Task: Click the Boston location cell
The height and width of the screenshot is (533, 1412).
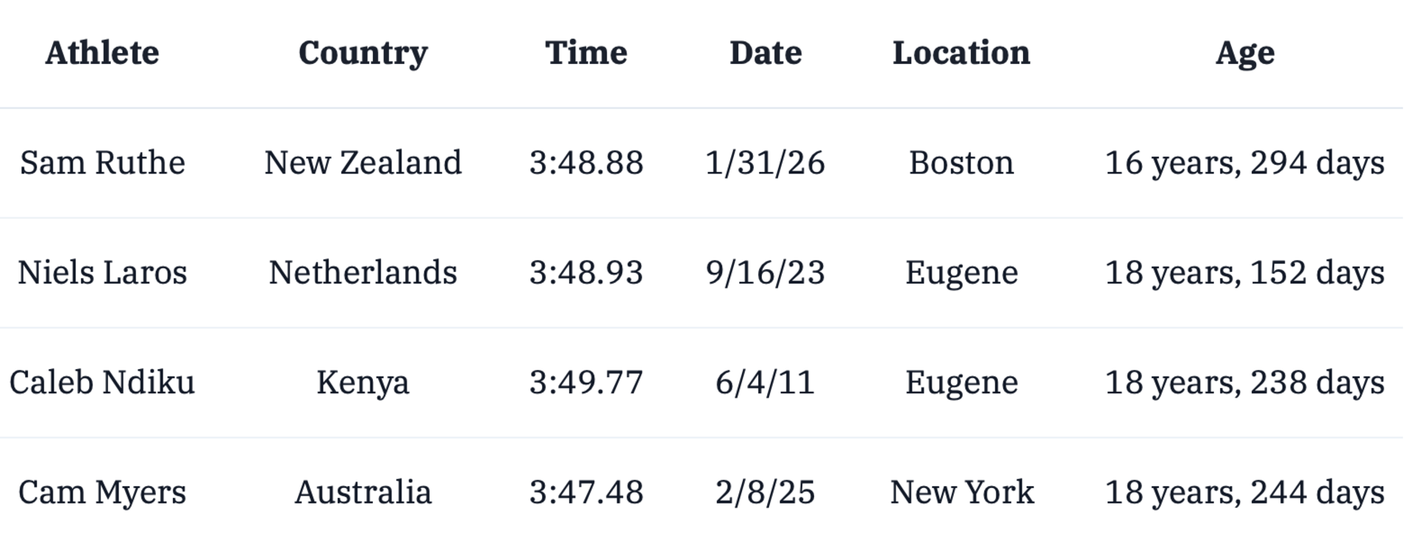Action: pos(961,162)
